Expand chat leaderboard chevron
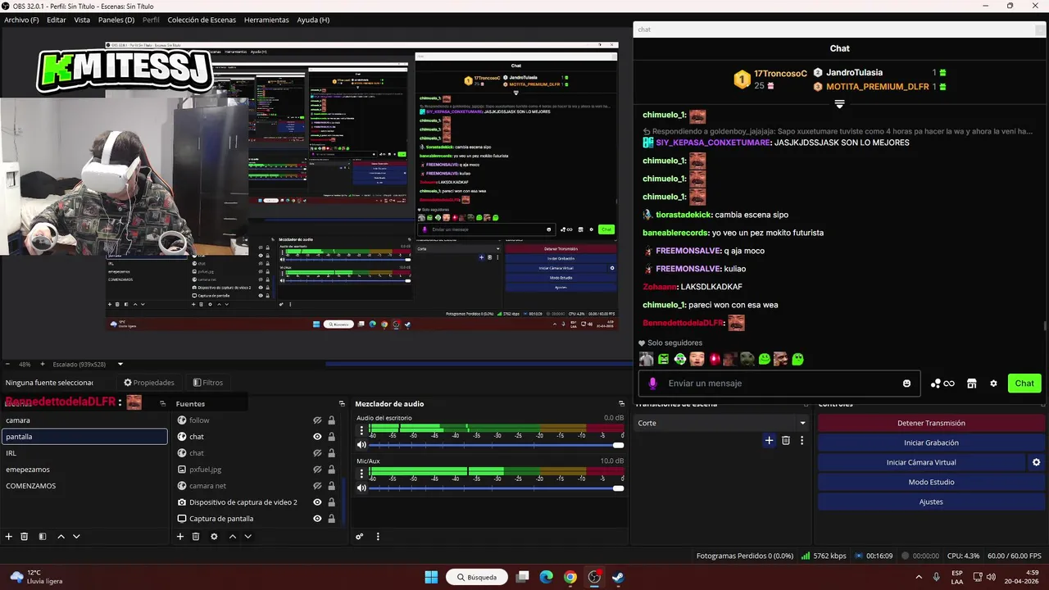This screenshot has width=1049, height=590. tap(839, 104)
